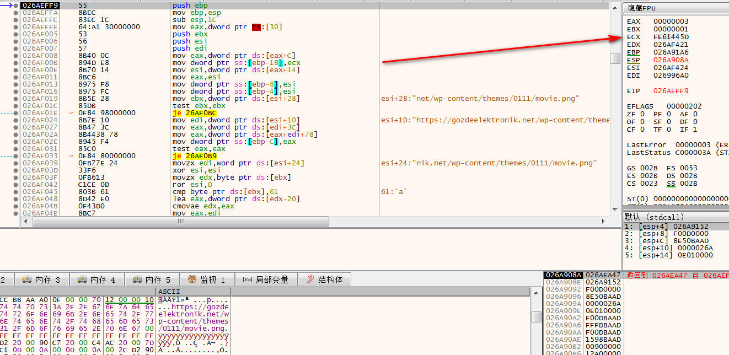The height and width of the screenshot is (355, 729).
Task: Select the push ebp instruction at 026AEFF9
Action: (x=190, y=6)
